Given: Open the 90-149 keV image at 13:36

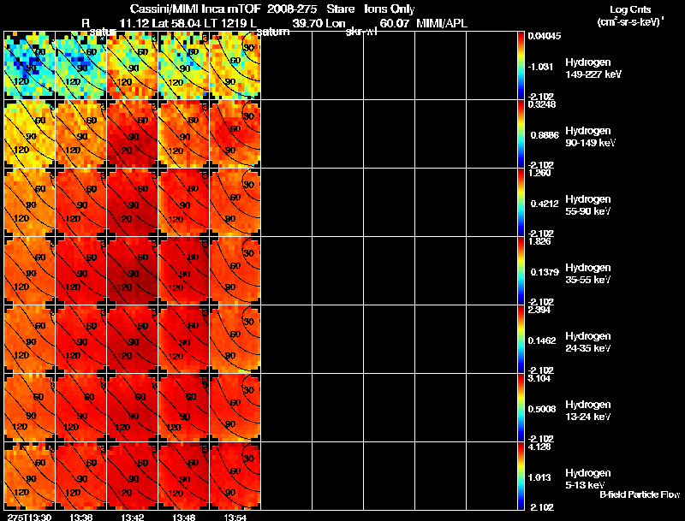Looking at the screenshot, I should [x=80, y=133].
